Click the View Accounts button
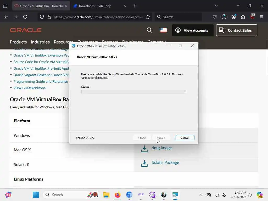This screenshot has height=201, width=268. click(193, 30)
